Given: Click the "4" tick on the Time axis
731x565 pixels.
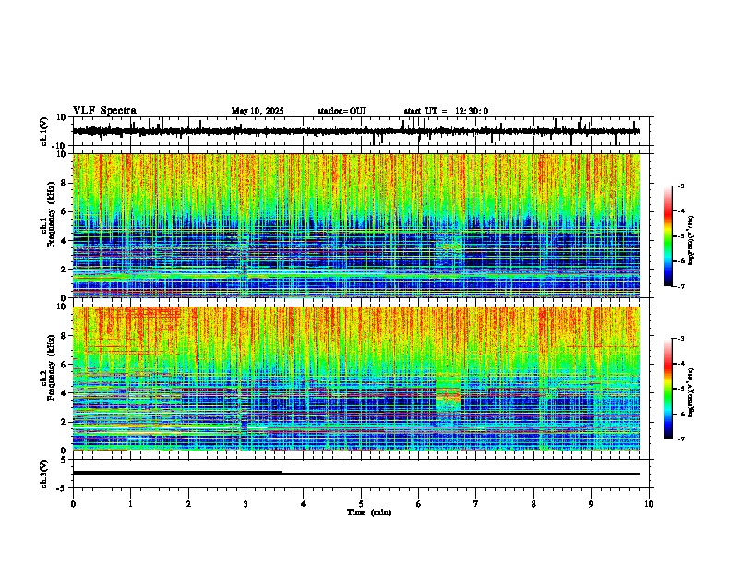Looking at the screenshot, I should [304, 504].
